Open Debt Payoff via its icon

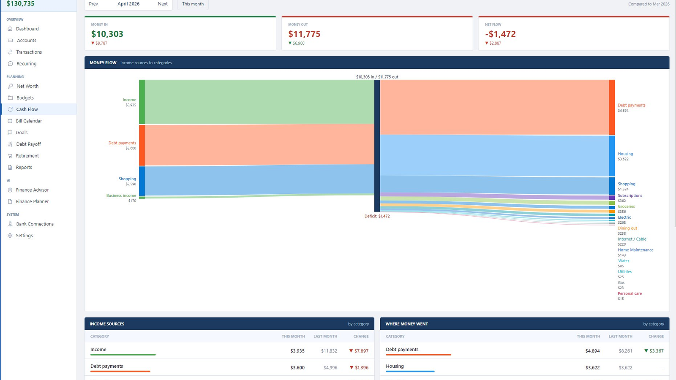pos(10,144)
